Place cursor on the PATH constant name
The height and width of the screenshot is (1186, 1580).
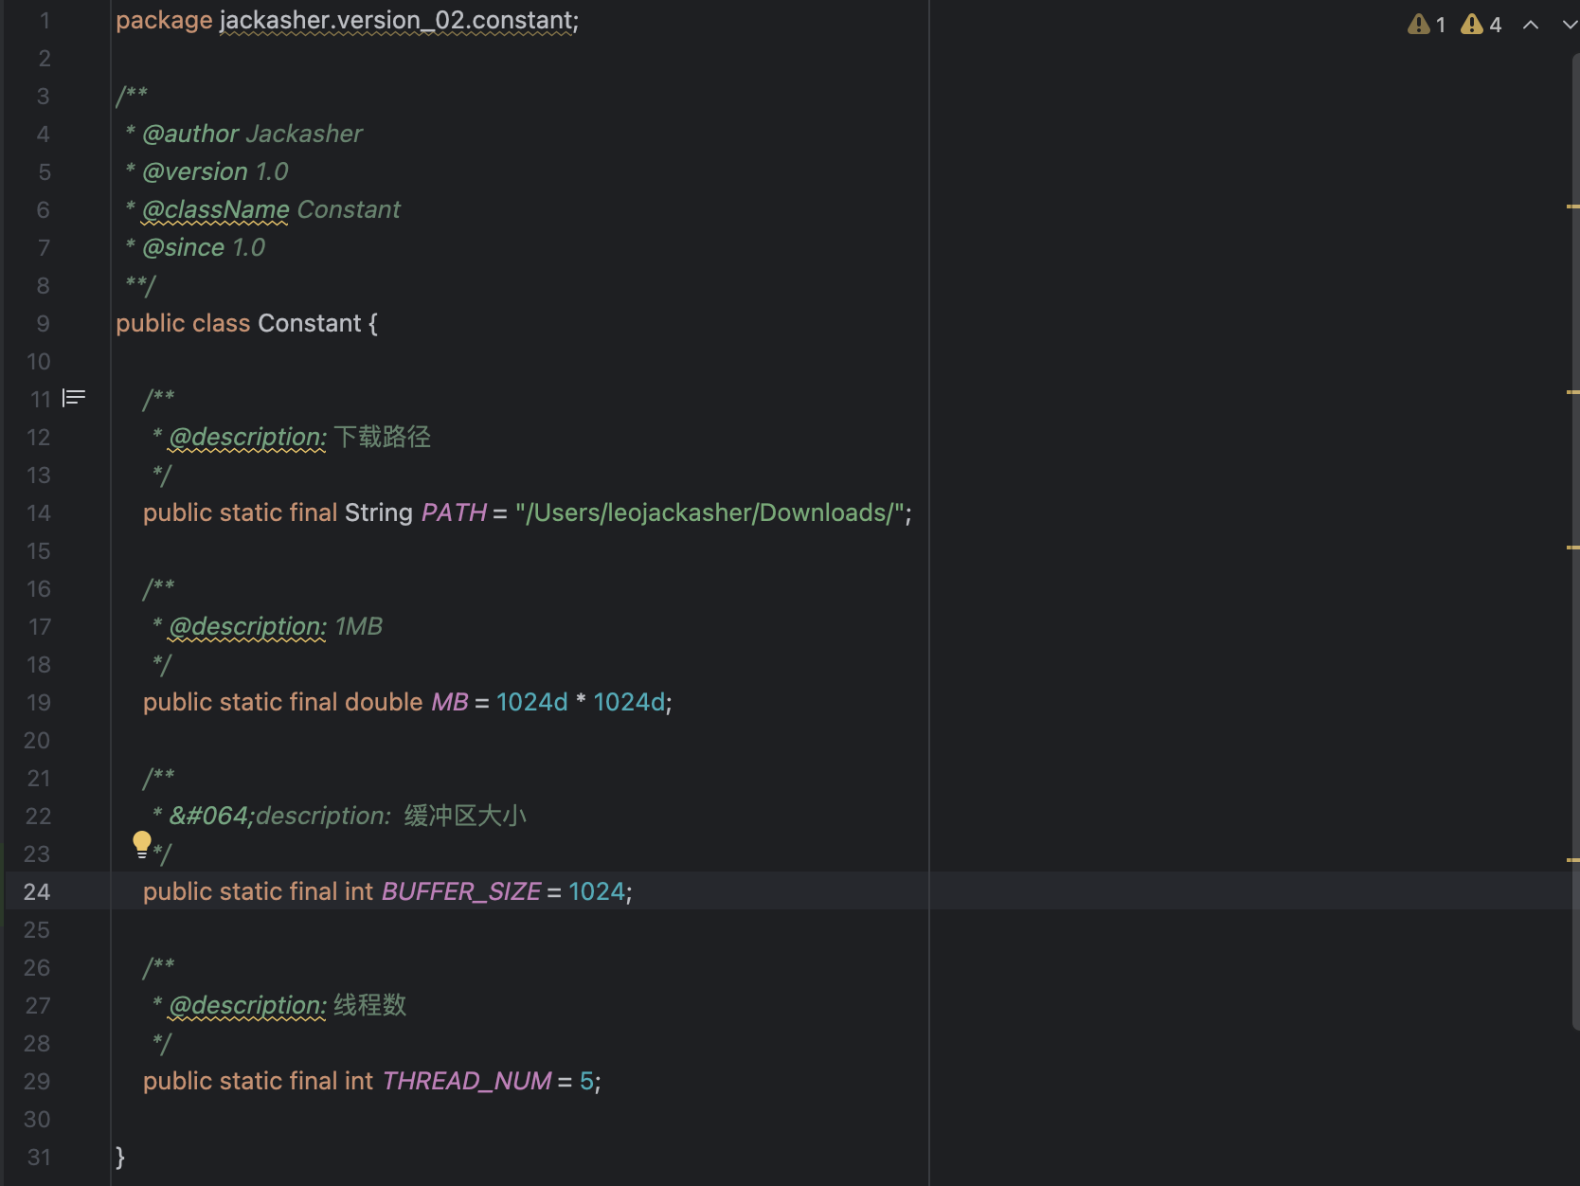click(453, 512)
